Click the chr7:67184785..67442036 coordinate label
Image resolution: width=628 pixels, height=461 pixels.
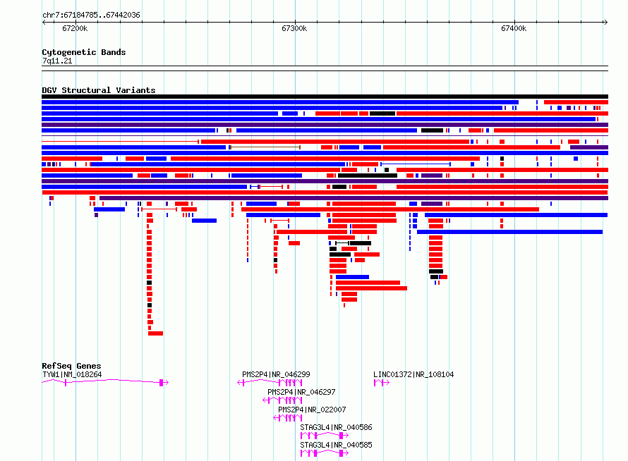point(91,15)
